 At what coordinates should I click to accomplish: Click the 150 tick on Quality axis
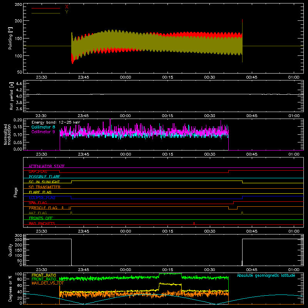[x=18, y=250]
